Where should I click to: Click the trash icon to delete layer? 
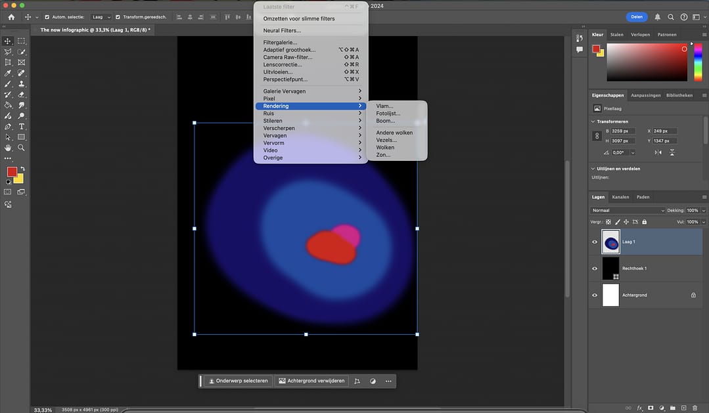click(x=695, y=408)
